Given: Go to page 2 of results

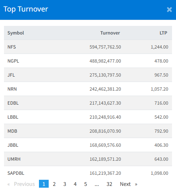Looking at the screenshot, I should tap(54, 184).
